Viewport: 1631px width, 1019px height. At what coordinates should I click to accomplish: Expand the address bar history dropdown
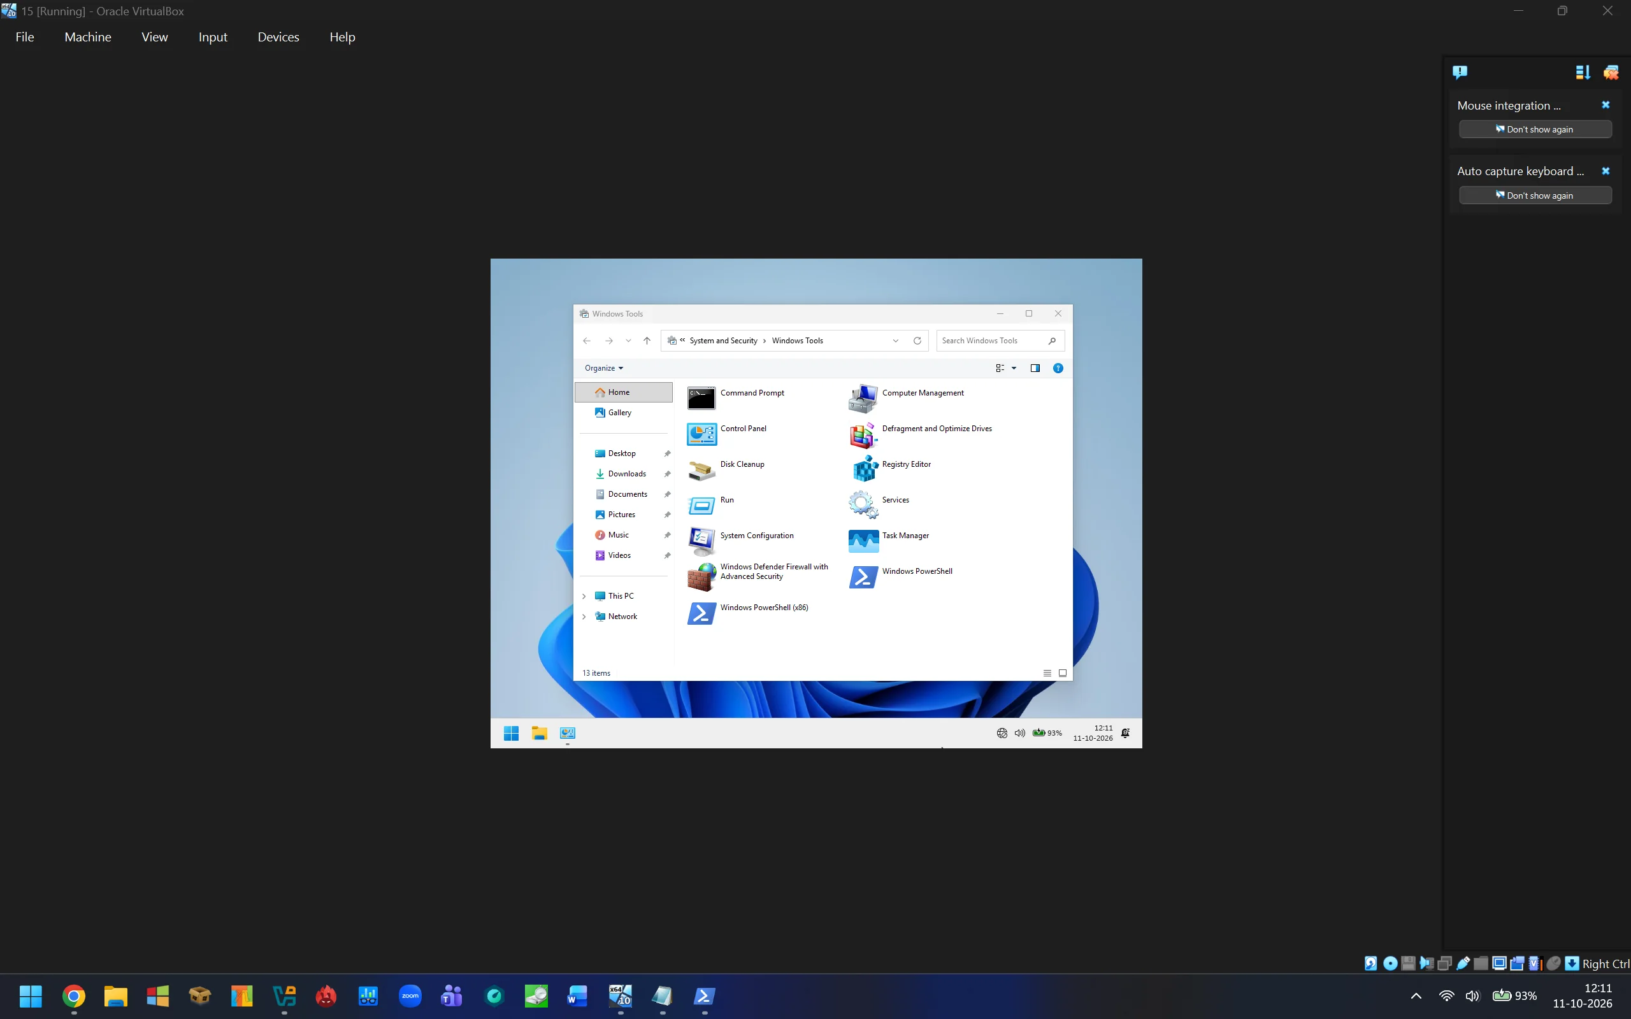[x=895, y=340]
